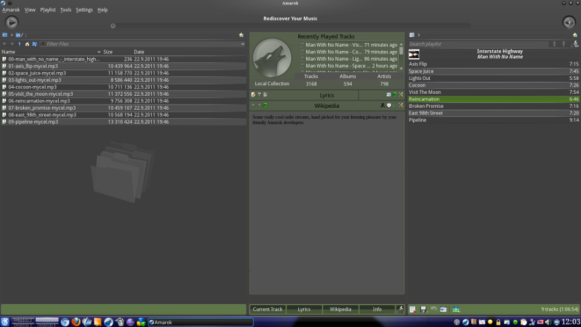581x327 pixels.
Task: Select the recently played entry from 71 minutes ago
Action: tap(349, 45)
